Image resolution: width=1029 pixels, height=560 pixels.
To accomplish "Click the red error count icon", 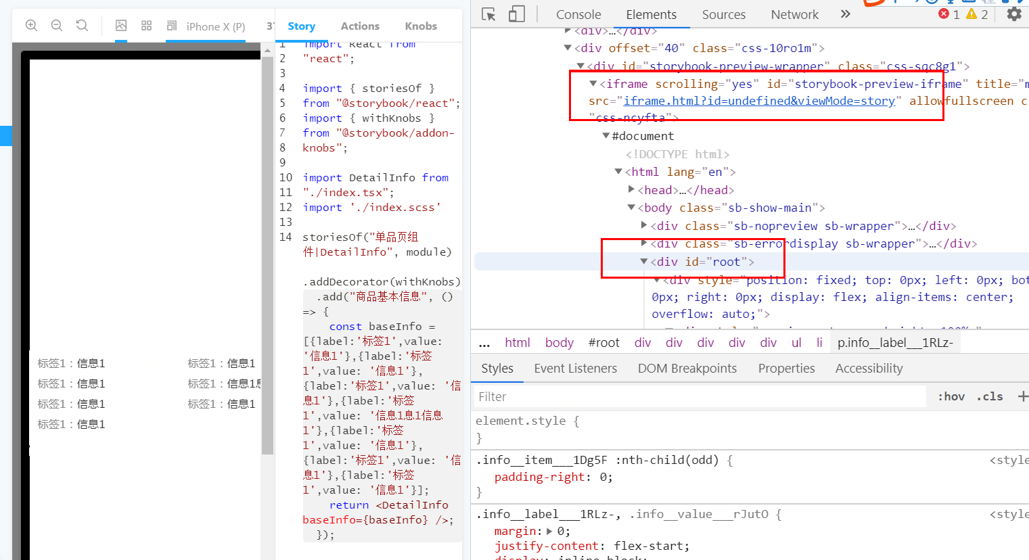I will (x=944, y=14).
